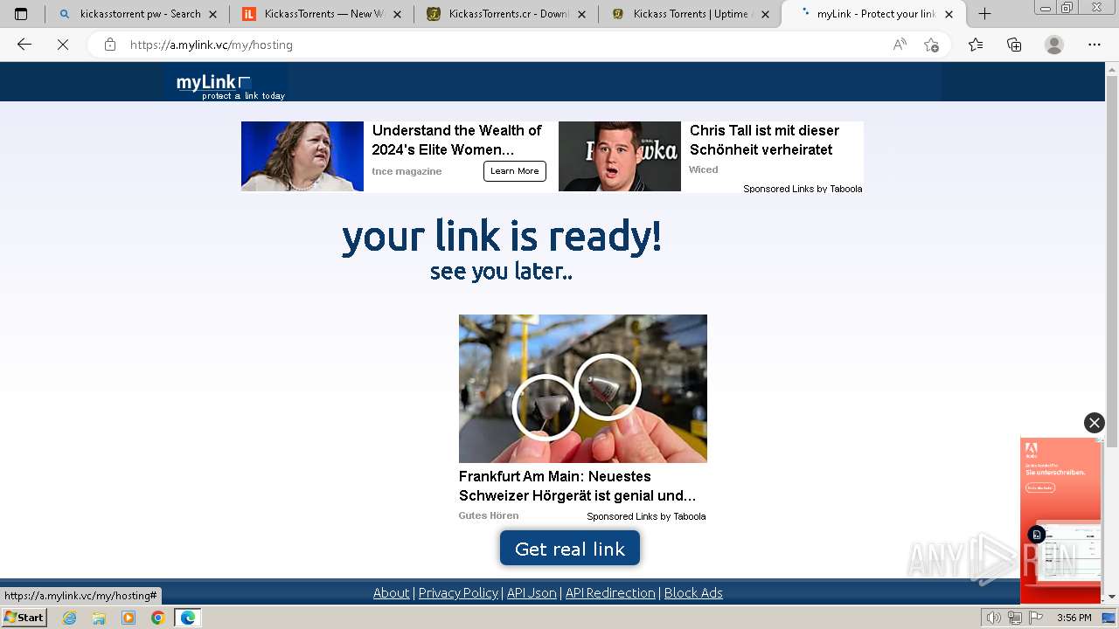Open the Favorites list icon
Viewport: 1119px width, 629px height.
coord(976,45)
